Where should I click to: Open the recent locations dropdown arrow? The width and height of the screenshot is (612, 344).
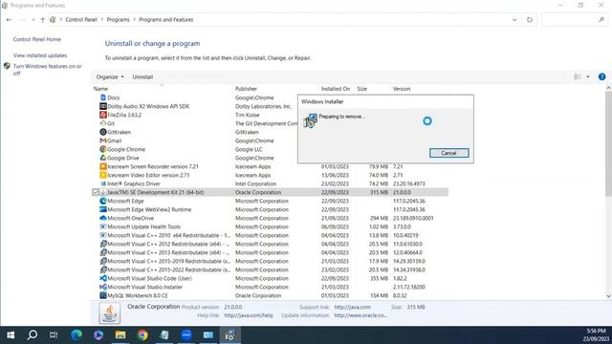click(x=33, y=19)
